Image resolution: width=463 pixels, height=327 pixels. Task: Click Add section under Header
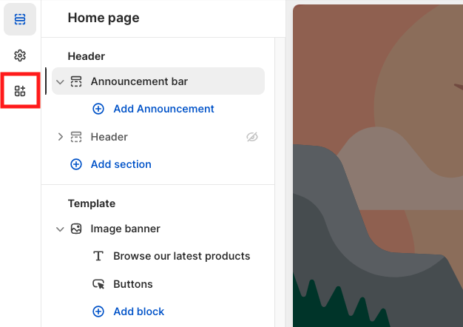121,164
